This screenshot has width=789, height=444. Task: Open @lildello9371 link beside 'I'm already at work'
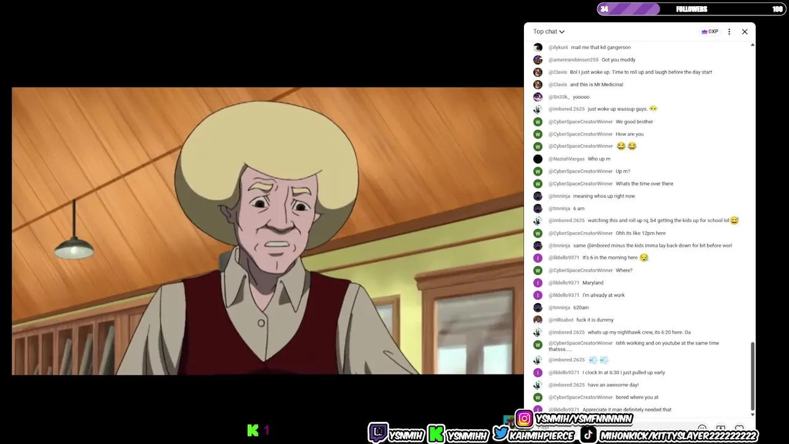564,295
